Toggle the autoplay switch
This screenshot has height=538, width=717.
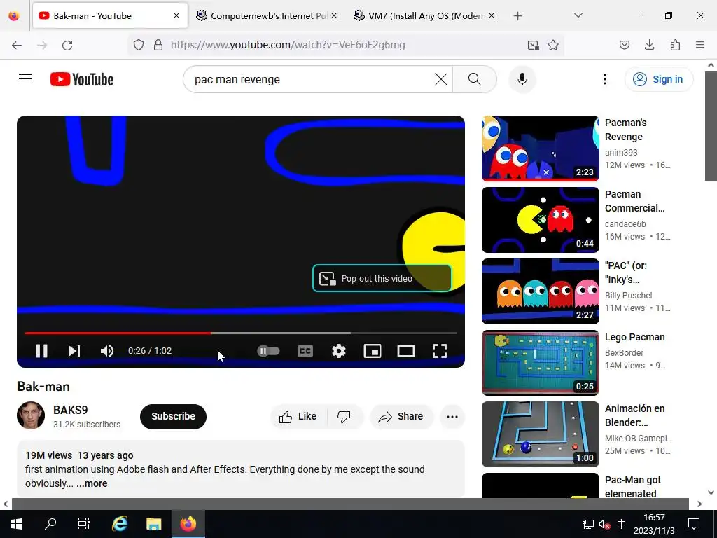click(268, 351)
